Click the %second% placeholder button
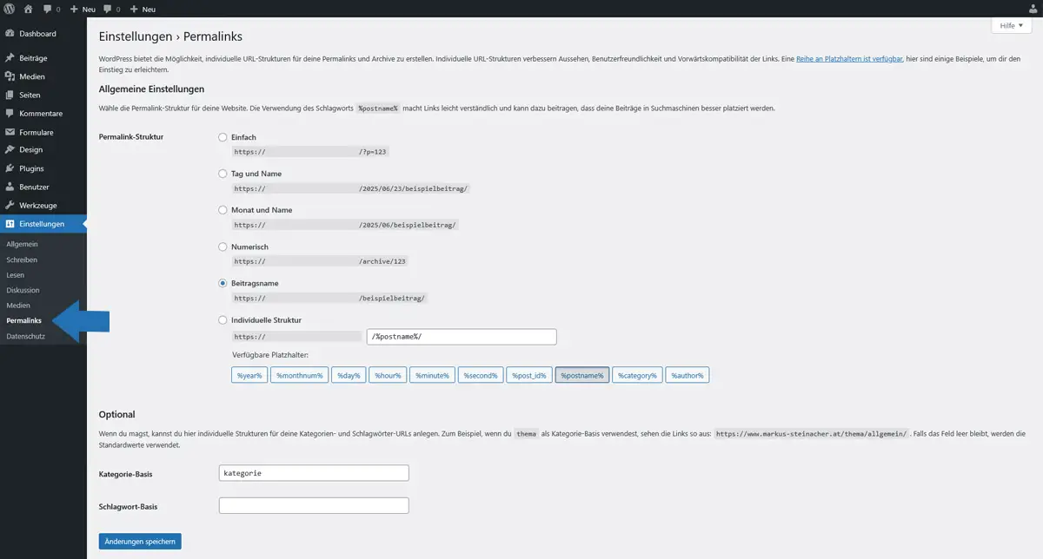 [x=481, y=375]
